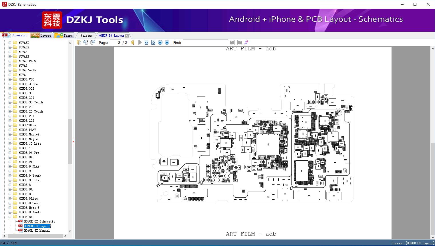This screenshot has height=246, width=435.
Task: Select the HONOR 8X Layout document tab
Action: point(111,36)
